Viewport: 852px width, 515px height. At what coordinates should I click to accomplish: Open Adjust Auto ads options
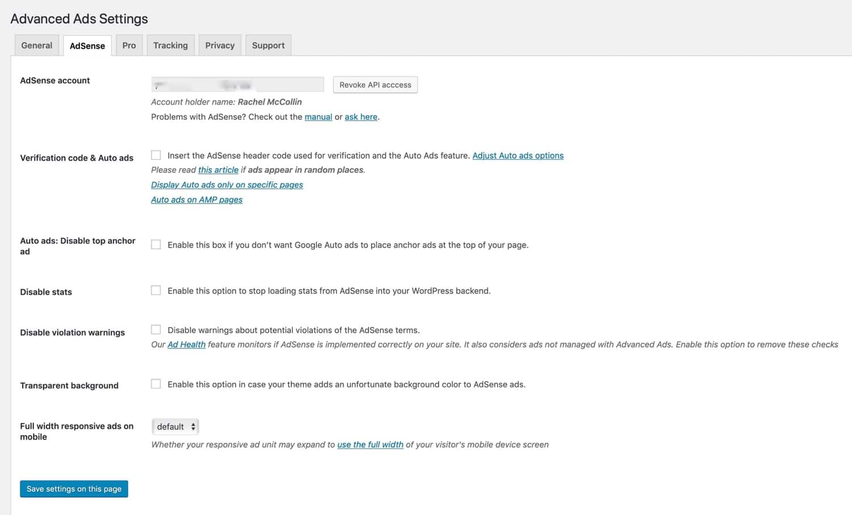click(x=517, y=155)
